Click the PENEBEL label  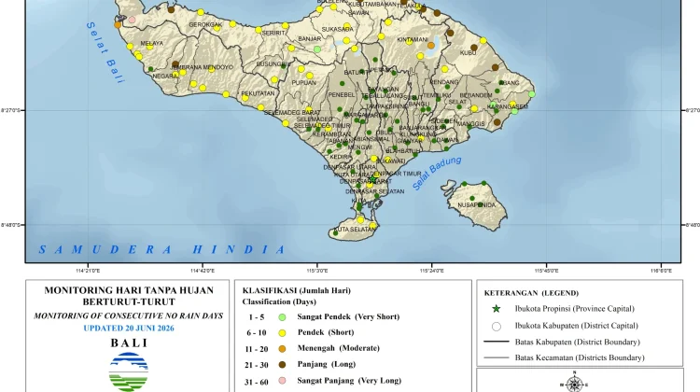[342, 95]
